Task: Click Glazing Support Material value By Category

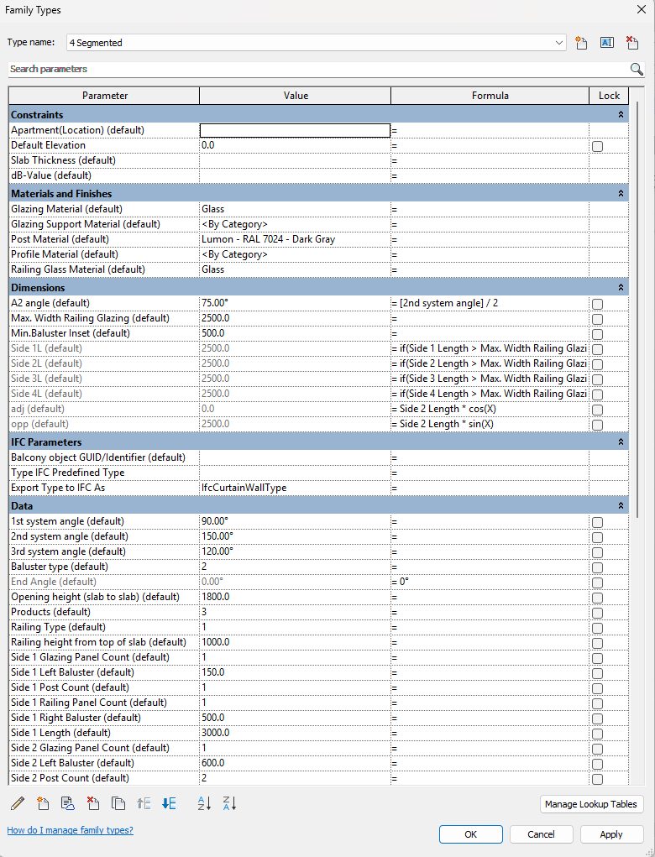Action: pyautogui.click(x=296, y=225)
